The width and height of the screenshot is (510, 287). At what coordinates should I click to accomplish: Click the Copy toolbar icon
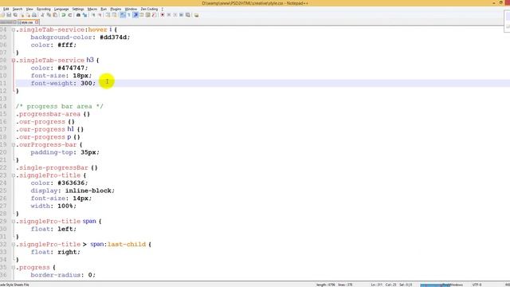49,15
